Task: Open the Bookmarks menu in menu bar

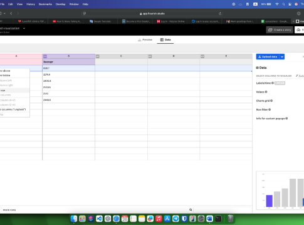Action: pyautogui.click(x=45, y=4)
